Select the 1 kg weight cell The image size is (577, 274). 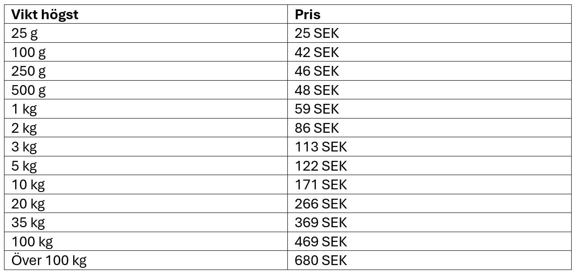point(25,109)
